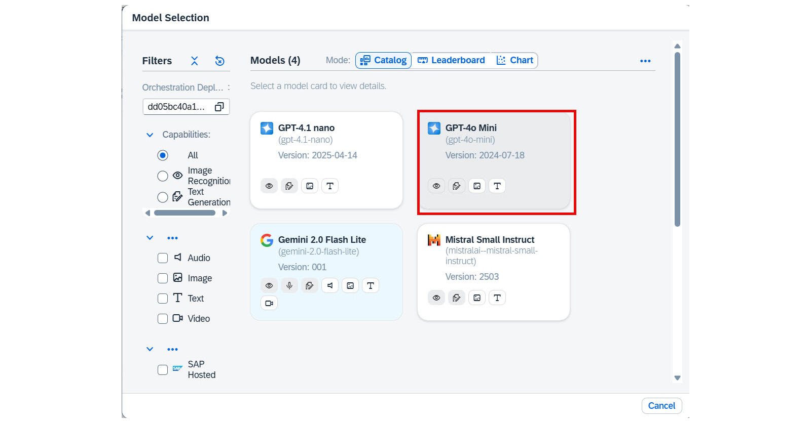Select the Text Generation radio button

pyautogui.click(x=163, y=197)
